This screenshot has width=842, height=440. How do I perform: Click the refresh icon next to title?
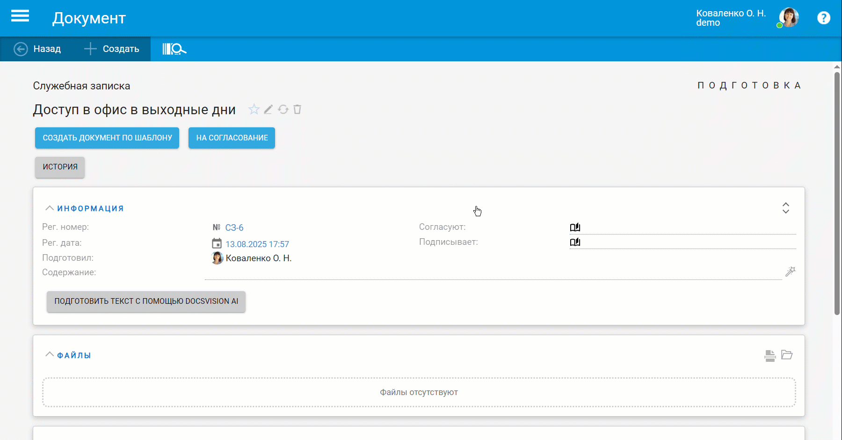283,110
